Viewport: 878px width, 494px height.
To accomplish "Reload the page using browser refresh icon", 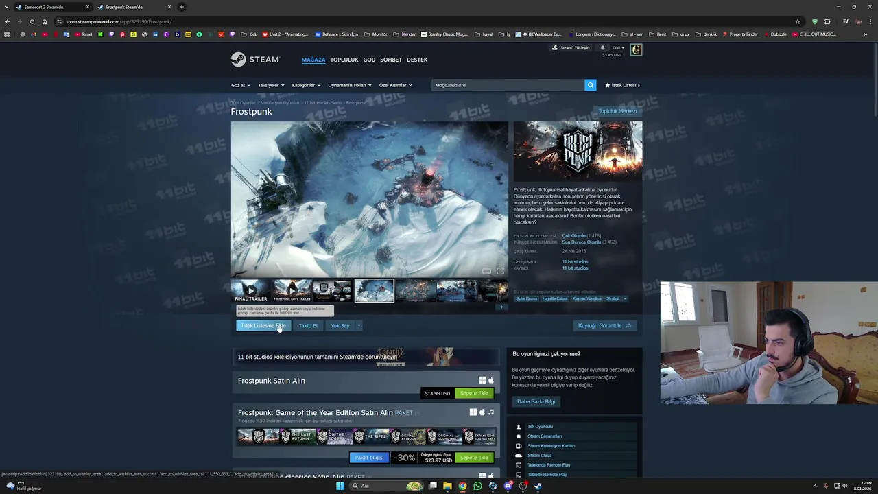I will coord(32,21).
